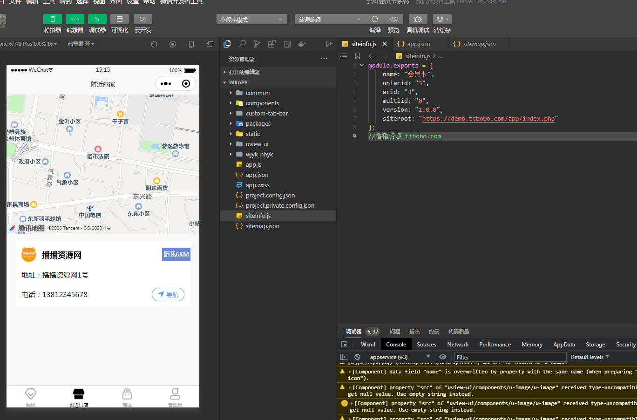The width and height of the screenshot is (637, 420).
Task: Open the 小程序模式 mode dropdown
Action: (251, 19)
